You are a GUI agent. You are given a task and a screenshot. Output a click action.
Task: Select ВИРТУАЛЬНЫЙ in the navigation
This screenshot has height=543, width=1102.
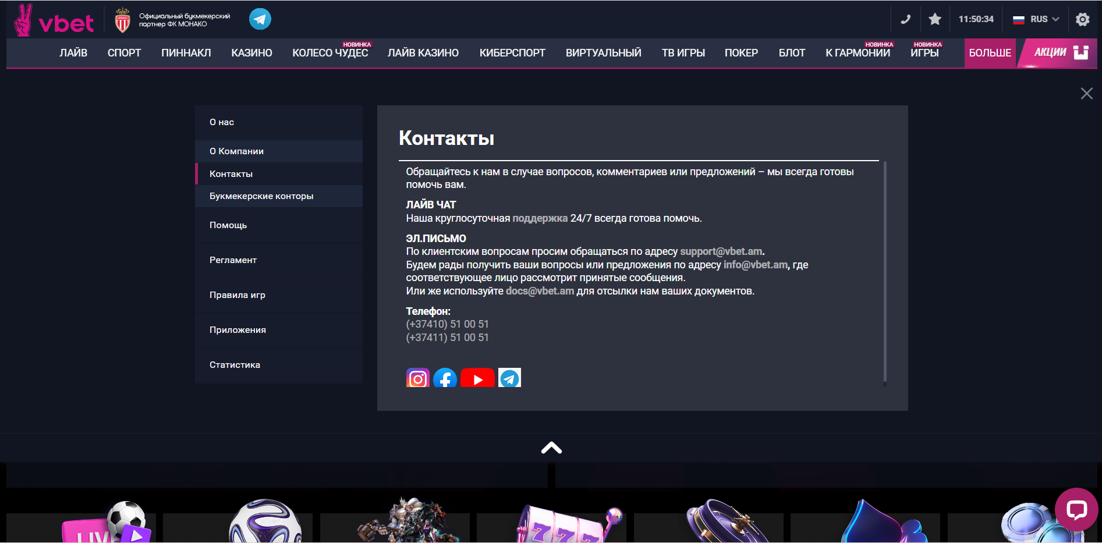point(604,53)
